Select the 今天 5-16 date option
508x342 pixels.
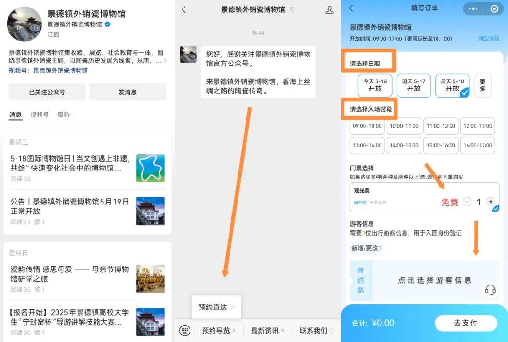(375, 85)
